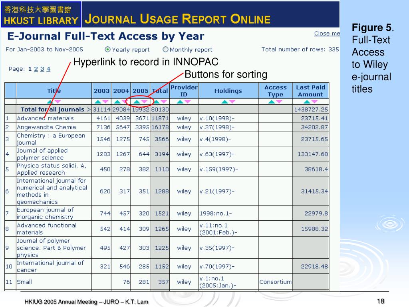Sort Provider ID descending arrow
Image resolution: width=409 pixels, height=307 pixels.
[188, 102]
